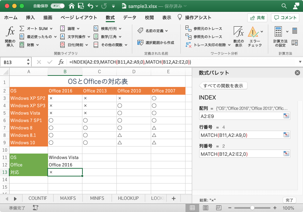Image resolution: width=303 pixels, height=212 pixels.
Task: Open the Math/Trig (数学/三角) functions icon
Action: point(96,37)
